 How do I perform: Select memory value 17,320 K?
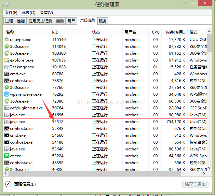[x=177, y=40]
